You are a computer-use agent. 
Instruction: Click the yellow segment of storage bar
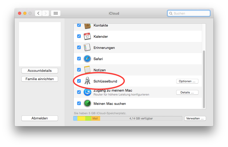(81, 118)
